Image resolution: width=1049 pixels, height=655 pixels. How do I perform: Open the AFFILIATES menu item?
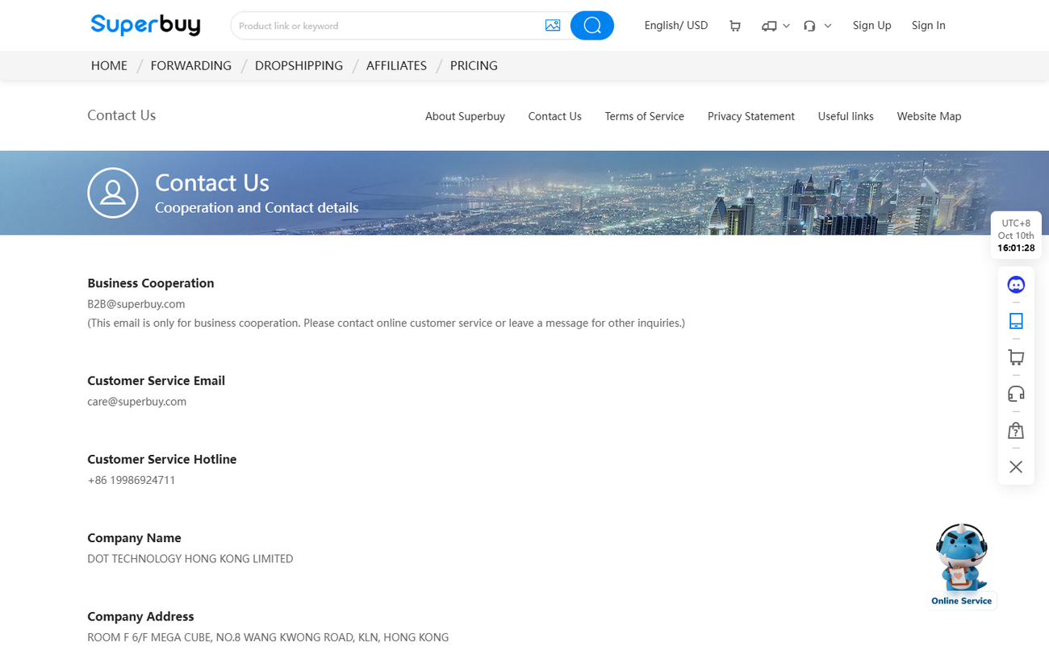tap(396, 66)
